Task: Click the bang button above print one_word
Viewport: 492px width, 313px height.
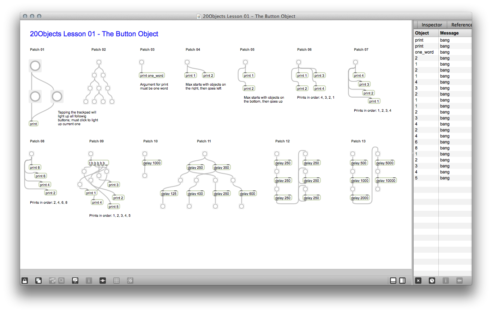Action: (x=142, y=62)
